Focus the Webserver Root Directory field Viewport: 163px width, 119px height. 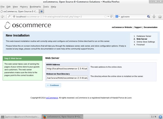click(x=67, y=78)
